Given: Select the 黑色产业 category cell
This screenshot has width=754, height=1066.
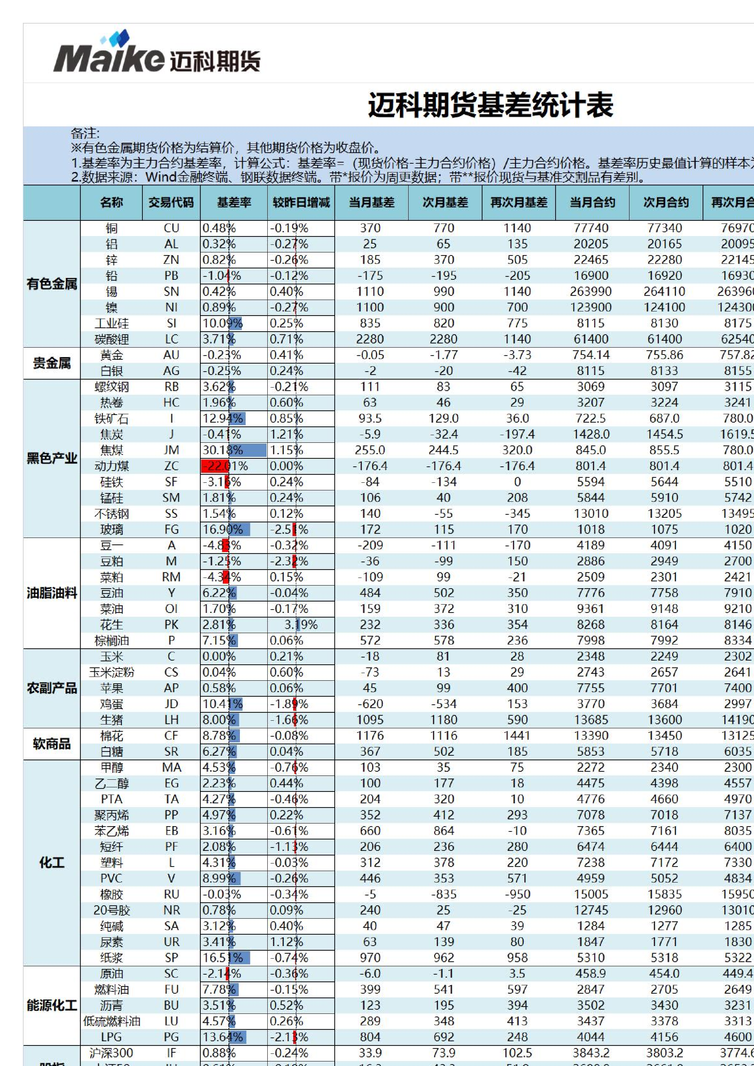Looking at the screenshot, I should pyautogui.click(x=52, y=458).
